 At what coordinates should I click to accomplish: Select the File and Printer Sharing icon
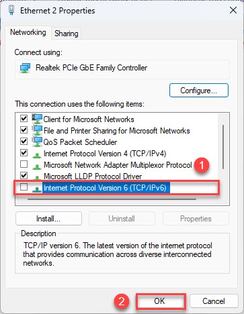click(x=37, y=130)
